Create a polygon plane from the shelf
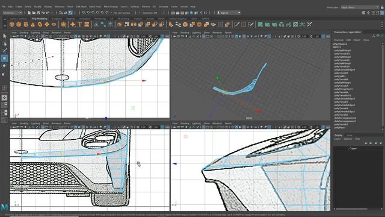This screenshot has width=385, height=217. 47,24
